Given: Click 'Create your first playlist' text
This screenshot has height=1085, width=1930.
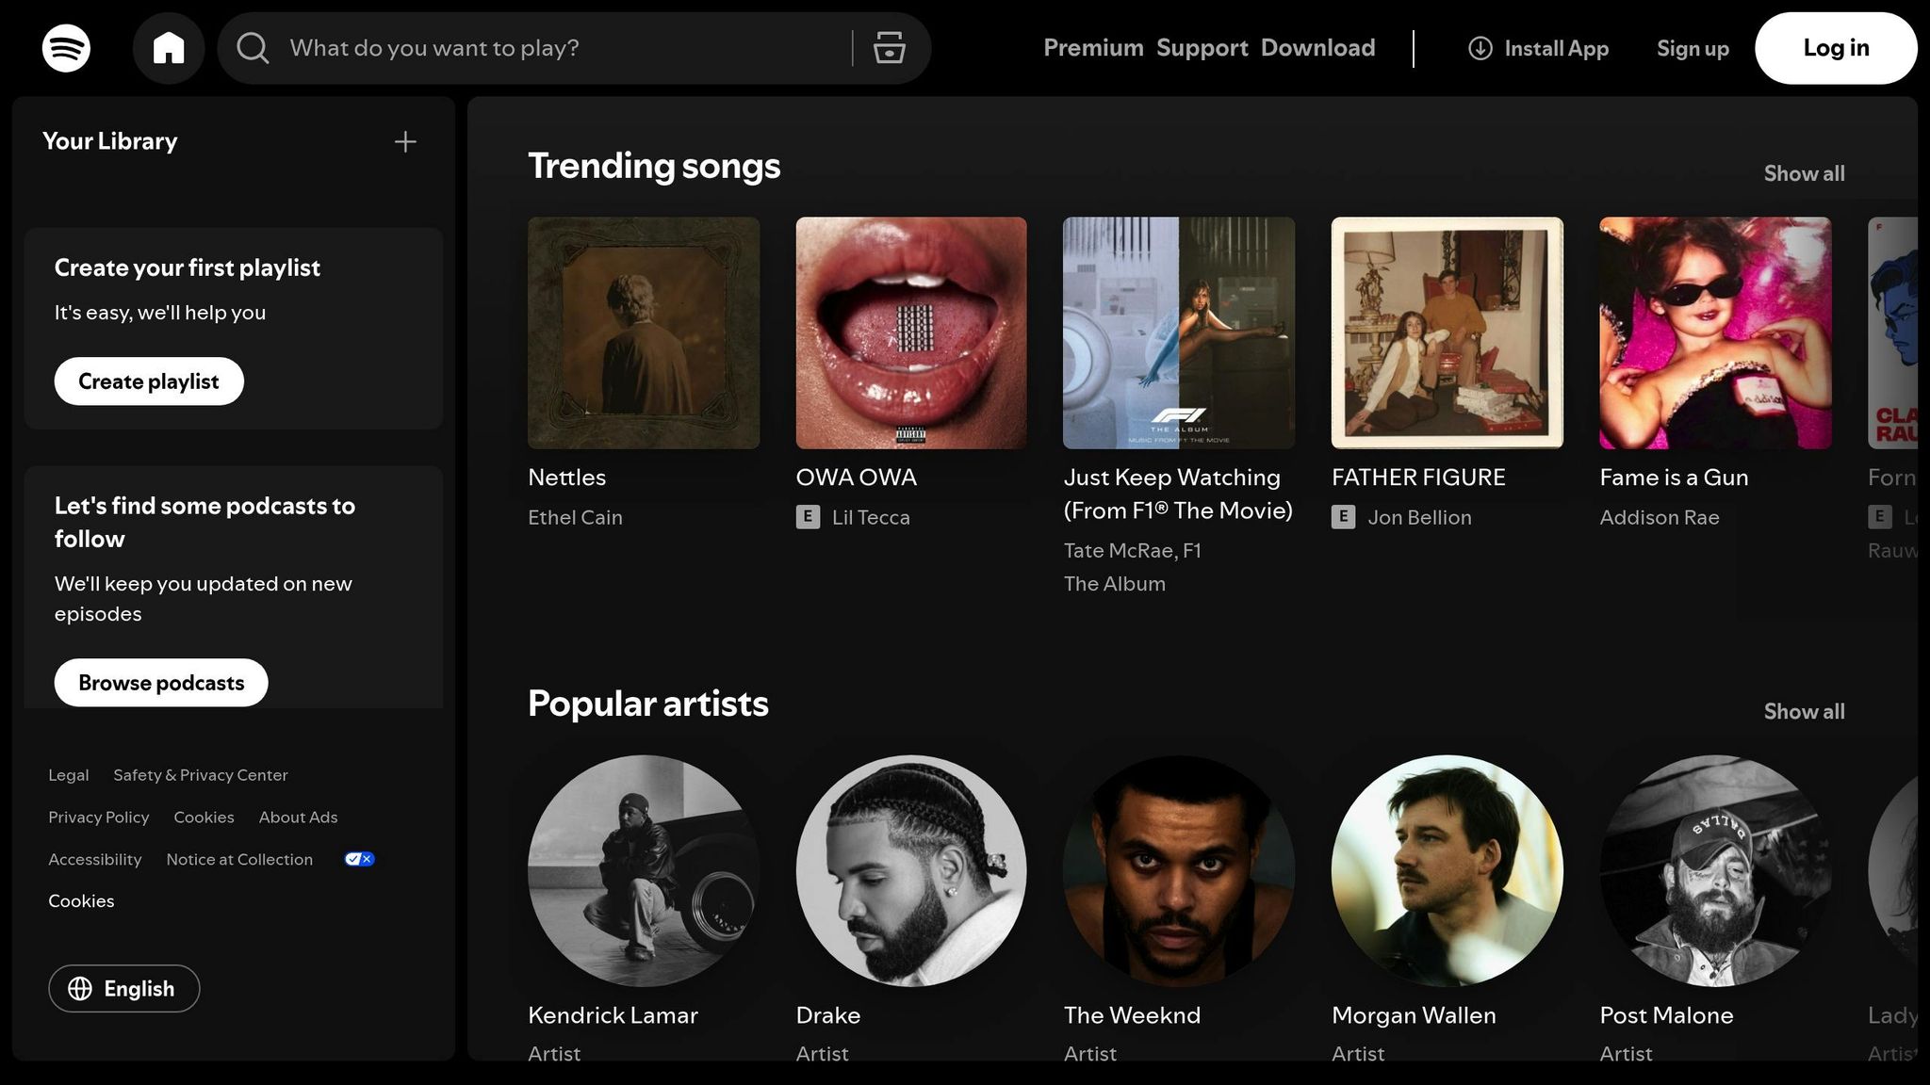Looking at the screenshot, I should point(188,267).
